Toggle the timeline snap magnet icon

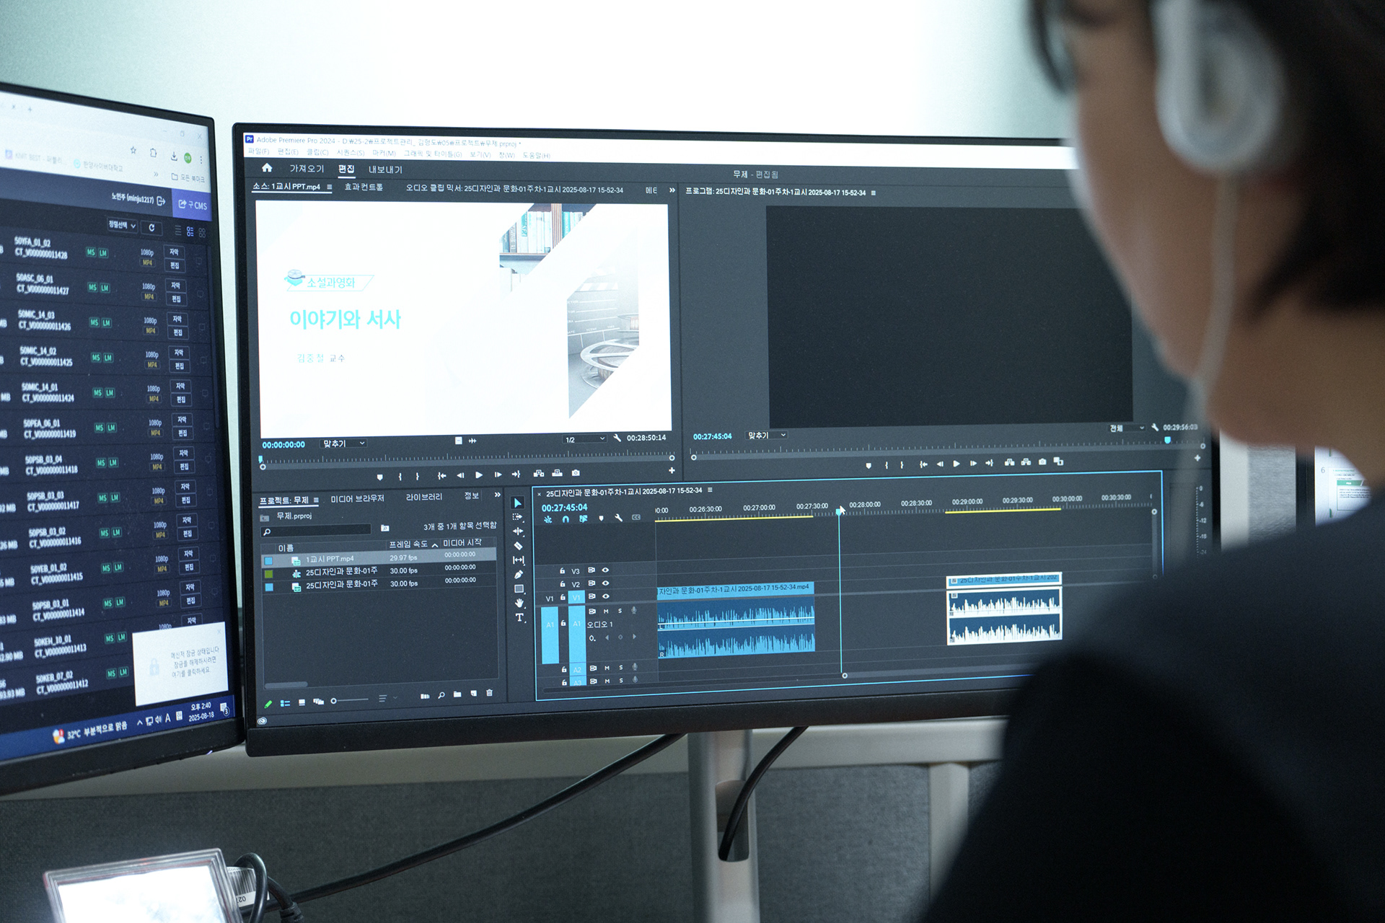566,518
